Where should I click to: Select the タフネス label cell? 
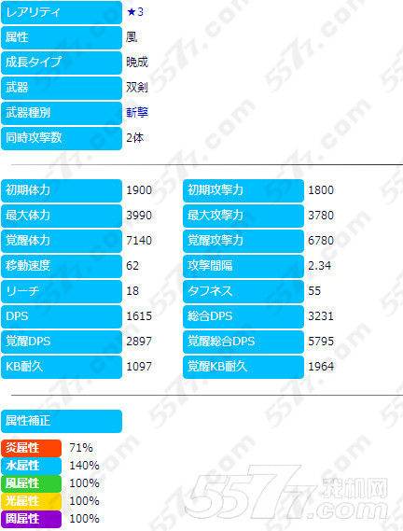point(243,291)
